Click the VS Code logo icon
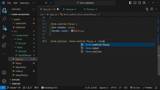The height and width of the screenshot is (90, 160). [3, 3]
